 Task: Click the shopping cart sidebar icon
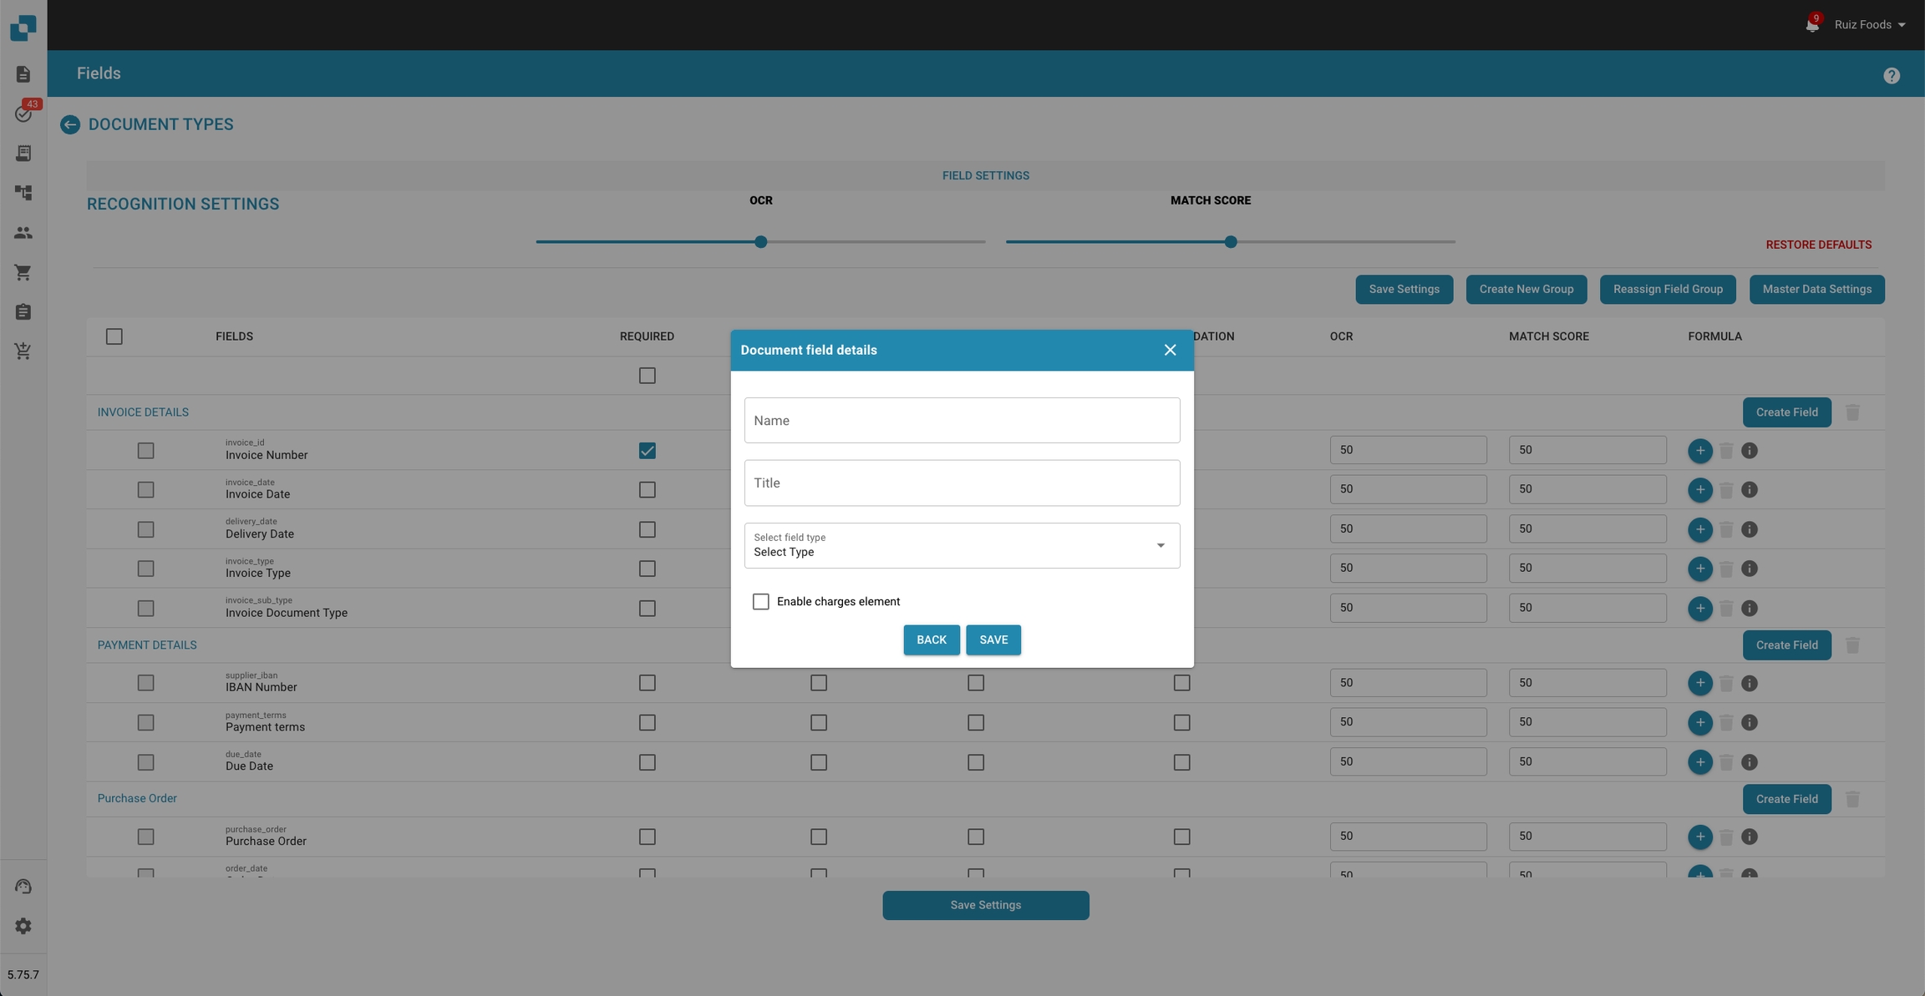click(23, 272)
